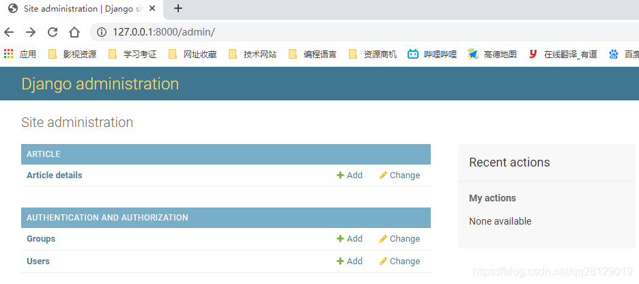Open the 学习考证 bookmark folder
The width and height of the screenshot is (639, 284).
[132, 54]
